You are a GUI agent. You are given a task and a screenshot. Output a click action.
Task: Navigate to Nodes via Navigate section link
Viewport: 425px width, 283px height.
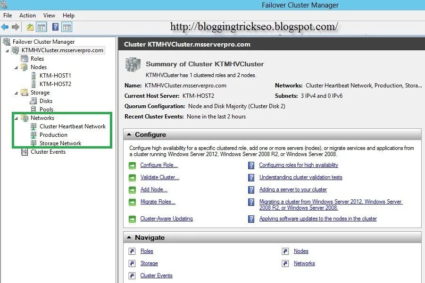point(301,251)
